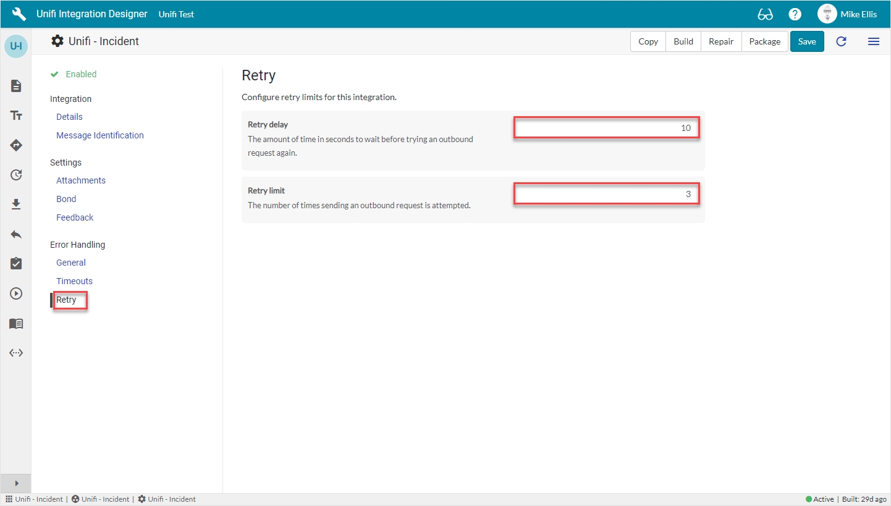Open Mike Ellis user menu
Screen dimensions: 891x506
click(847, 14)
